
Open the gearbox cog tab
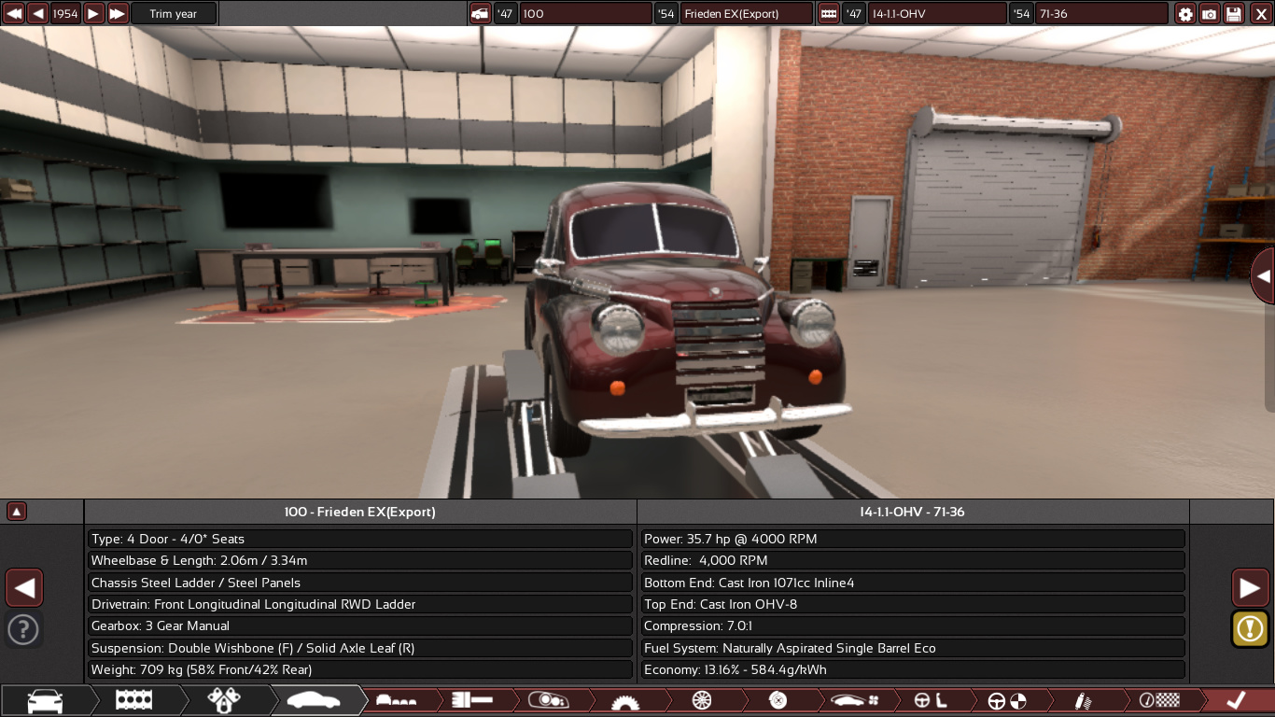pyautogui.click(x=625, y=700)
